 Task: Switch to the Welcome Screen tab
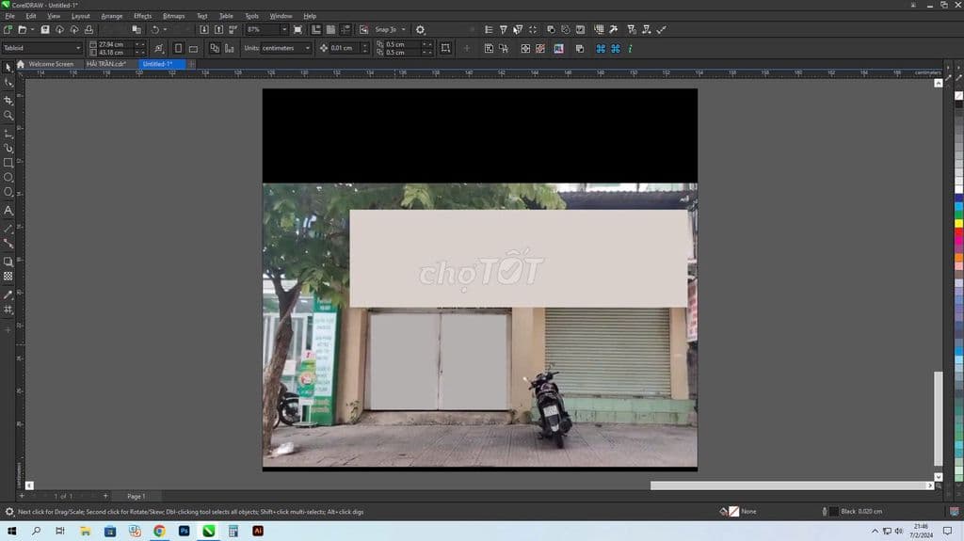[x=51, y=64]
